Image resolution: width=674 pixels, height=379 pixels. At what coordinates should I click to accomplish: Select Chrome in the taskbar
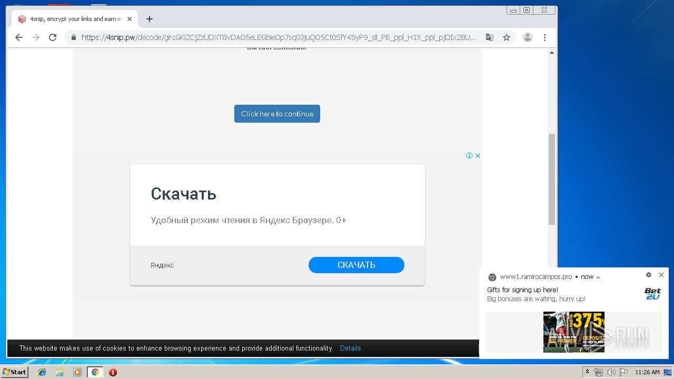[95, 372]
